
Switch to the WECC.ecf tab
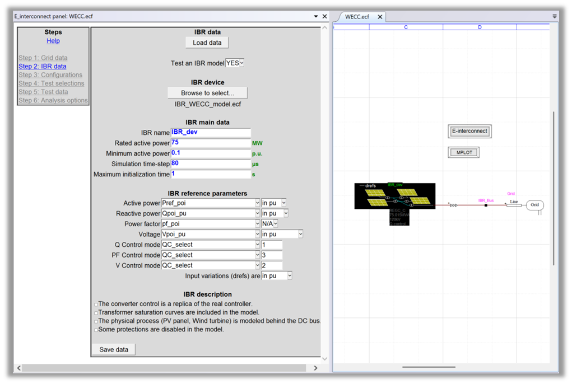coord(357,17)
